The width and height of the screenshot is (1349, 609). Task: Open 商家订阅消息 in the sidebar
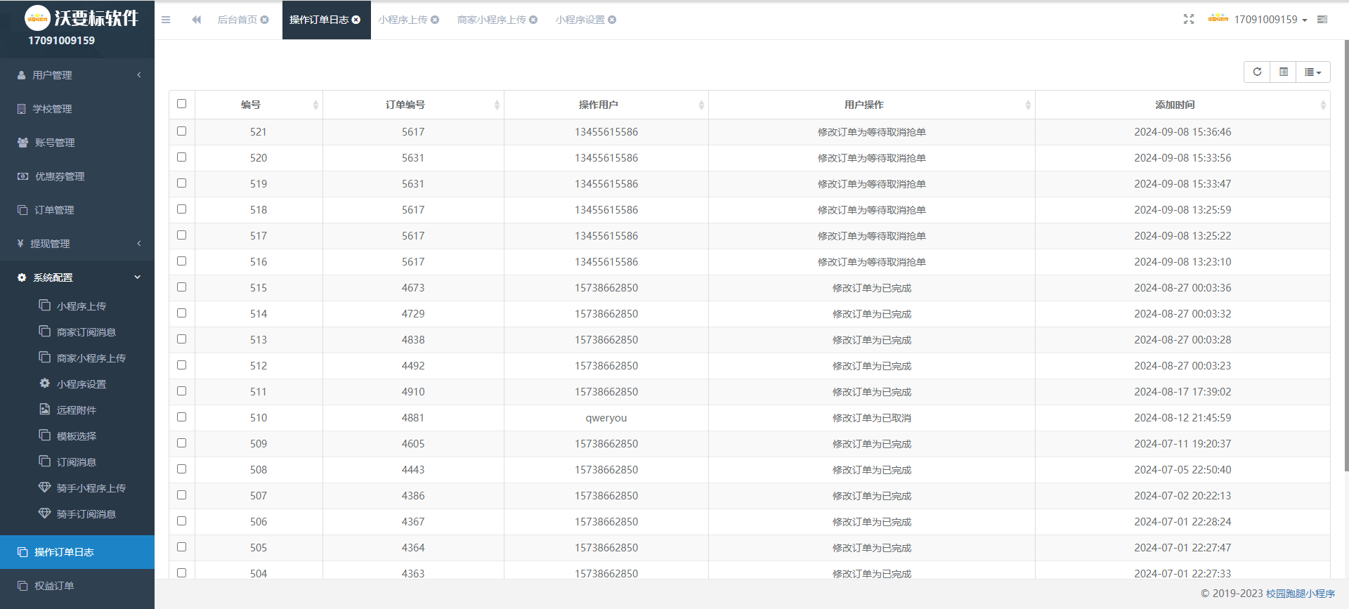pyautogui.click(x=77, y=332)
